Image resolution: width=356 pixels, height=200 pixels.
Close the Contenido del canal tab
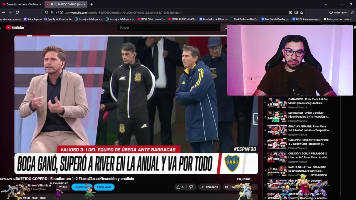(x=41, y=4)
